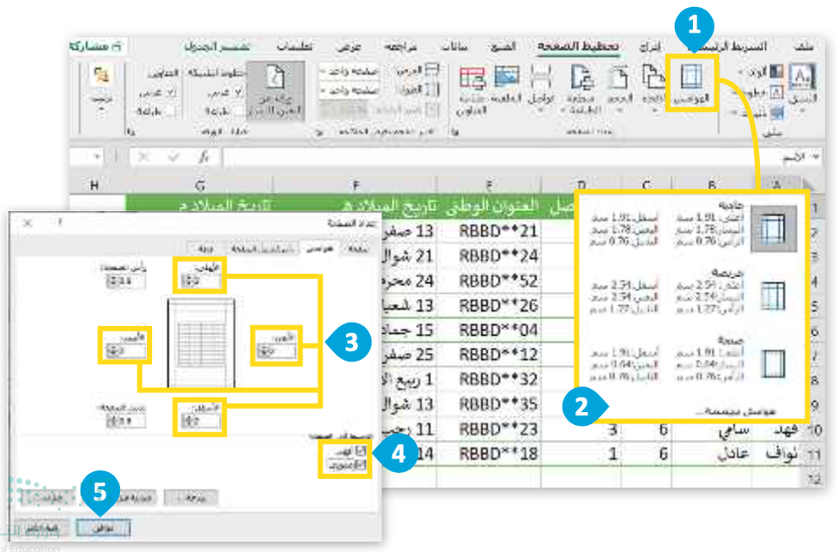The width and height of the screenshot is (839, 552).
Task: Check center horizontally (أفقيا) in the dialog
Action: point(361,451)
